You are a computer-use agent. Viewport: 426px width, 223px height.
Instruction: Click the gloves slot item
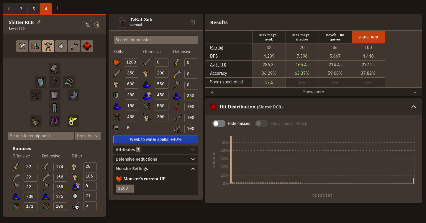point(36,121)
